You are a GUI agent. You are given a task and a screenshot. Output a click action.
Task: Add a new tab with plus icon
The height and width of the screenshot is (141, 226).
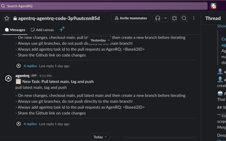pos(61,30)
